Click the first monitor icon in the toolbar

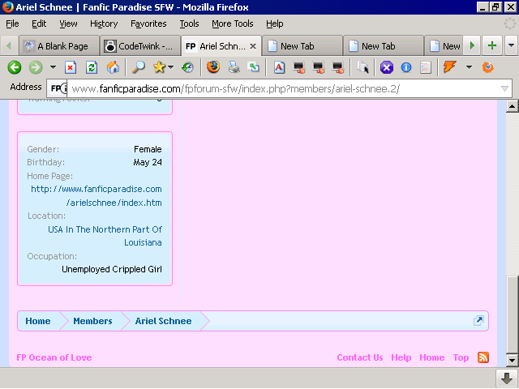point(299,67)
